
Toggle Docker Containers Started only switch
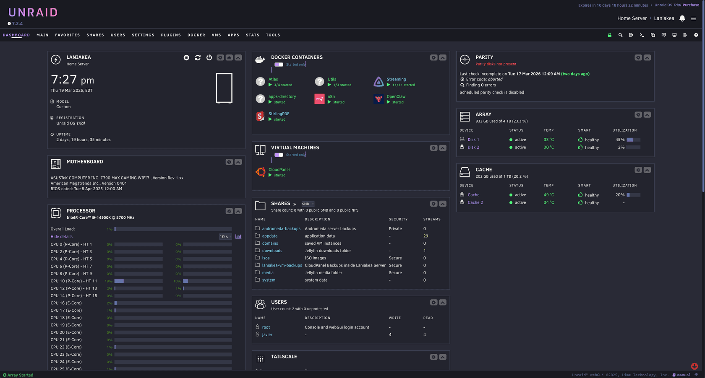[279, 65]
